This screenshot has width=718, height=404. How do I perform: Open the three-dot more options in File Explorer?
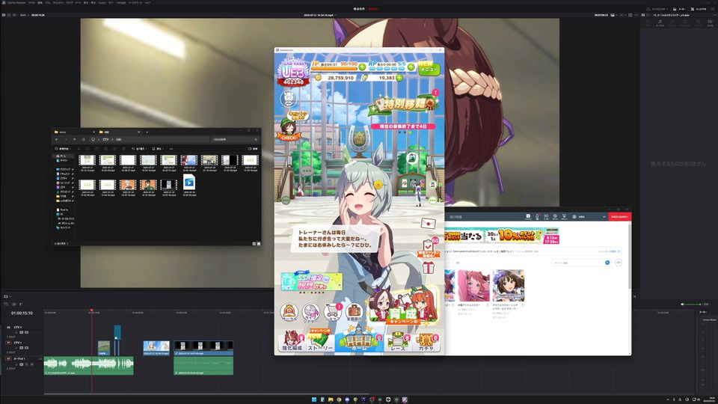click(171, 148)
